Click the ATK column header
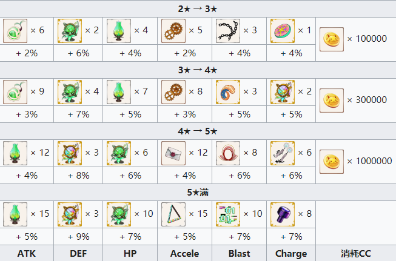Viewport: 396px width, 261px height. [x=27, y=253]
